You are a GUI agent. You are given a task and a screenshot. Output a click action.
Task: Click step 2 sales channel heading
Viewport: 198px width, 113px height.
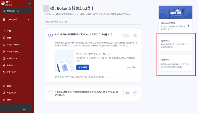(x=86, y=93)
